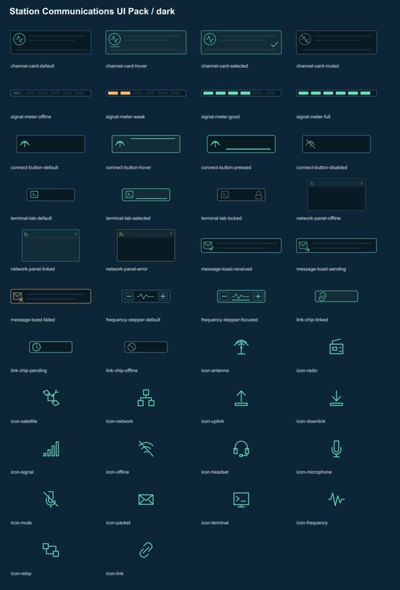400x590 pixels.
Task: Click the "signal-meter-weak" label
Action: (x=125, y=116)
